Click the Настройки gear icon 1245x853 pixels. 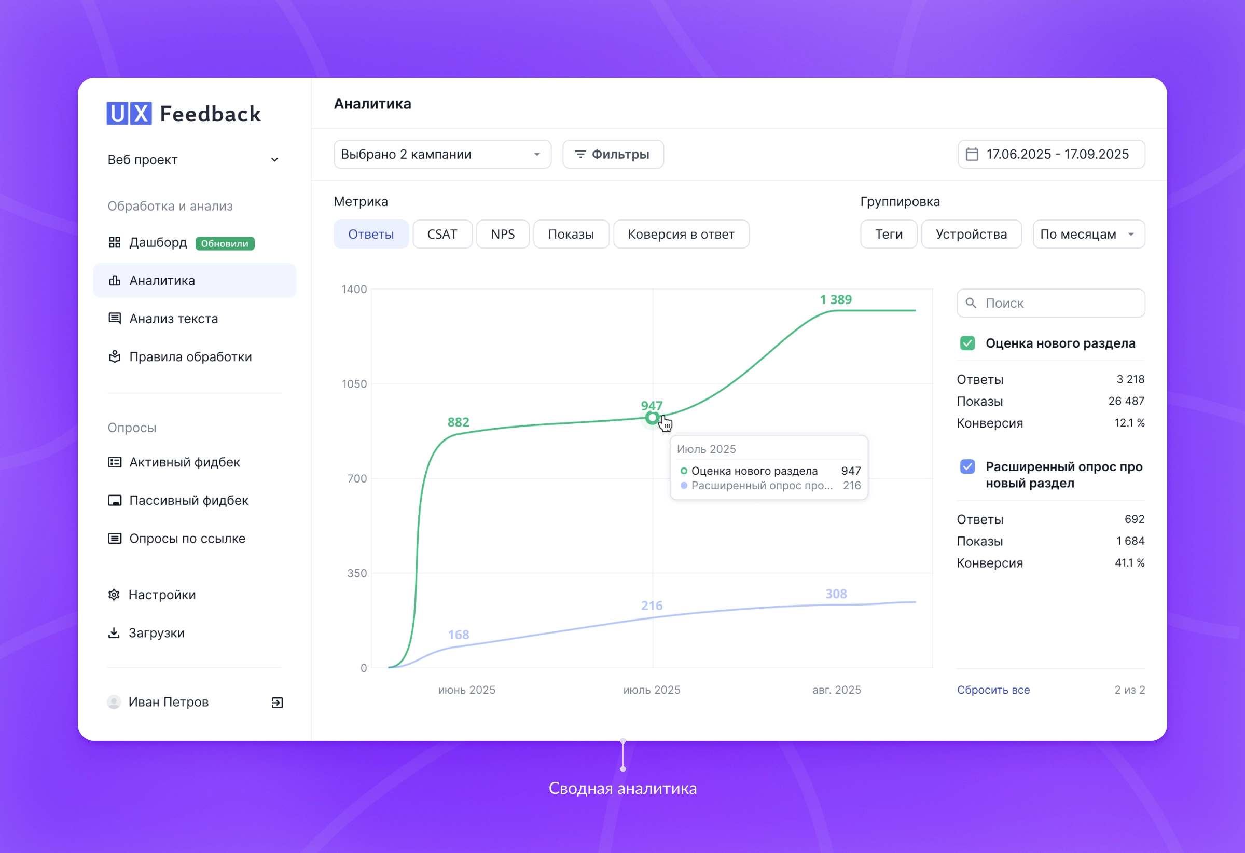pyautogui.click(x=114, y=595)
